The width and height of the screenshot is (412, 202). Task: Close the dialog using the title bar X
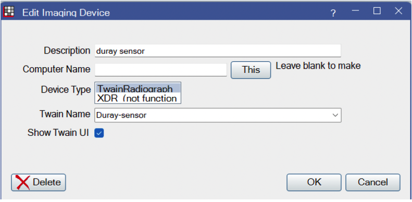point(398,11)
